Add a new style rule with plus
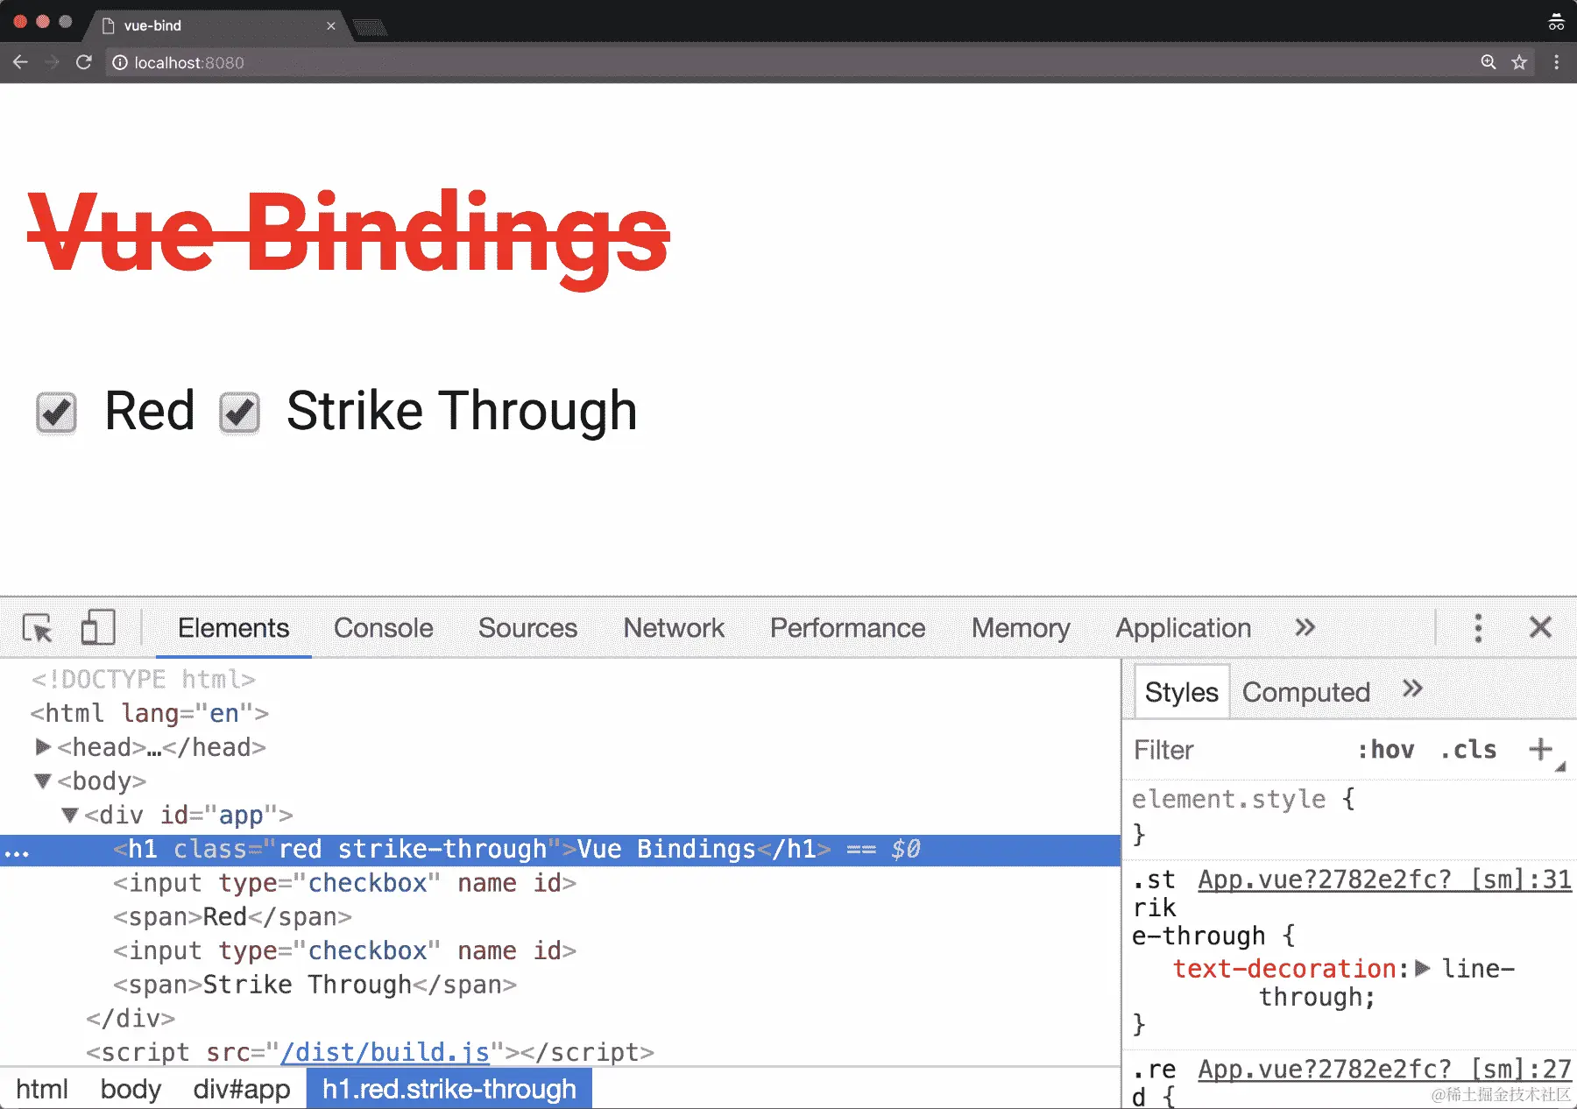 click(1540, 749)
